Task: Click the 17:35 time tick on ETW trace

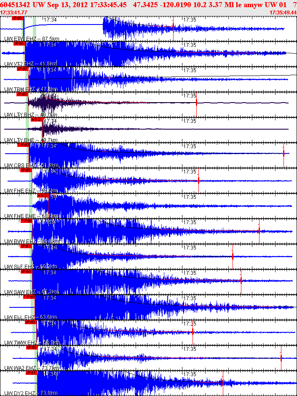Action: 190,19
